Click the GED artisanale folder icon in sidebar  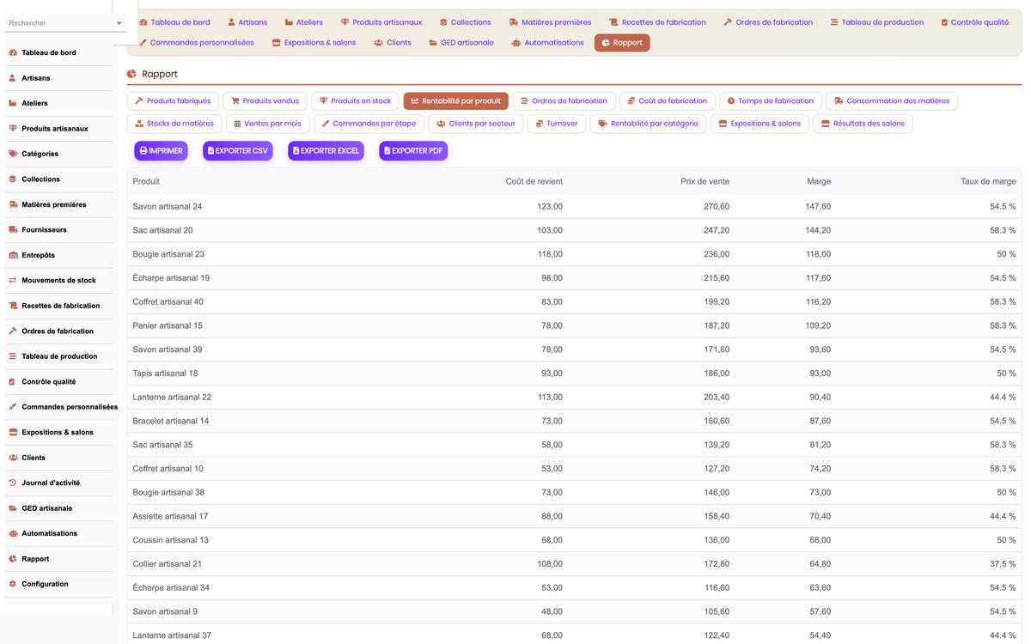click(x=13, y=508)
